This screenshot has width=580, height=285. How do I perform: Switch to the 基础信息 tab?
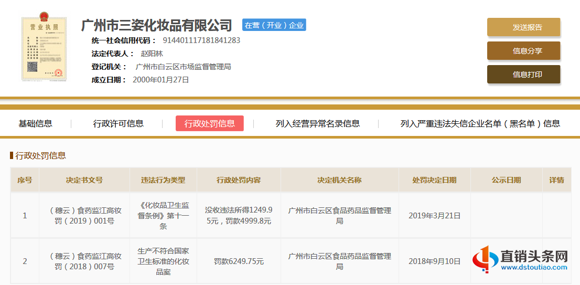pyautogui.click(x=36, y=123)
